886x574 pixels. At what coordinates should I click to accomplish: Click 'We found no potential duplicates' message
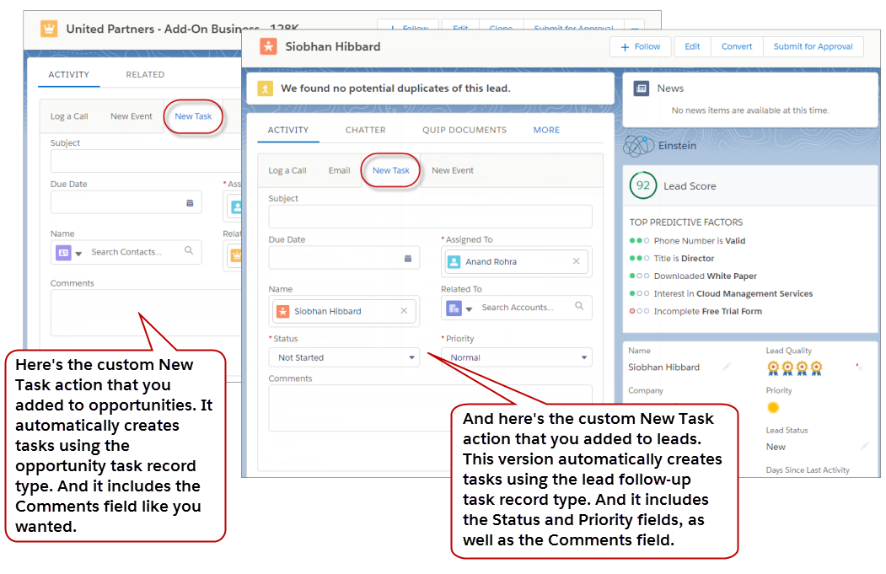395,89
